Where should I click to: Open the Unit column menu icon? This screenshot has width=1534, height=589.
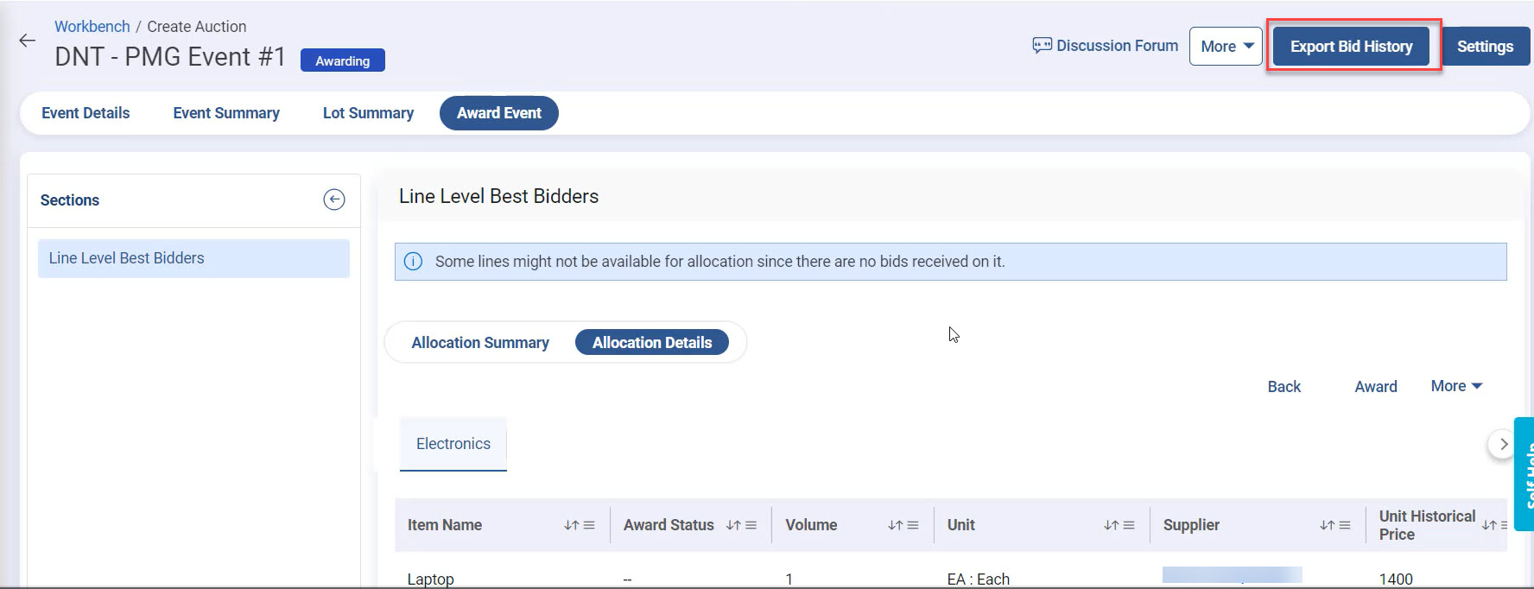[x=1127, y=525]
